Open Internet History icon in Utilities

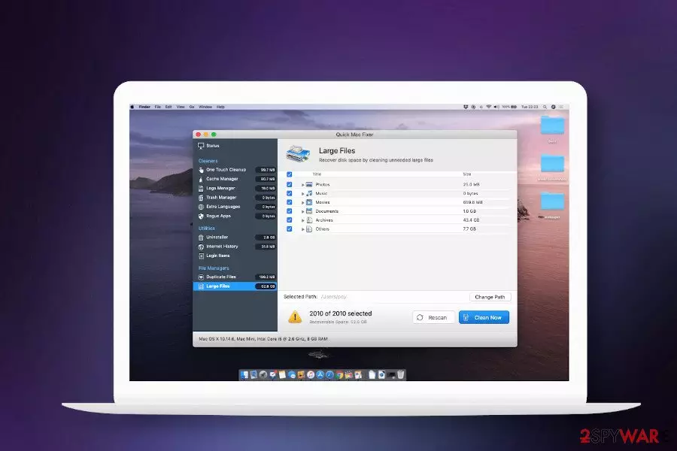201,247
